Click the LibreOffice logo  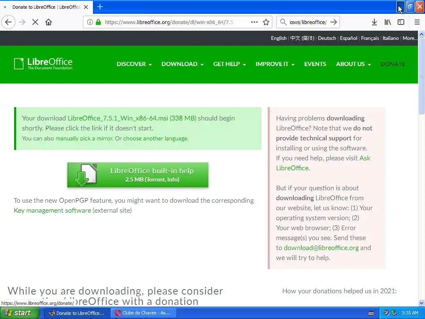point(43,64)
